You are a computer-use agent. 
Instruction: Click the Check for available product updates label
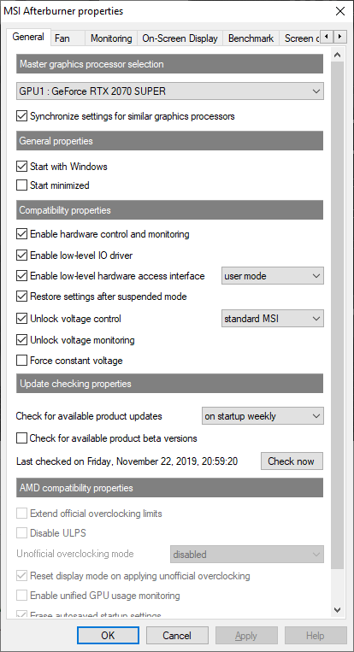tap(89, 416)
